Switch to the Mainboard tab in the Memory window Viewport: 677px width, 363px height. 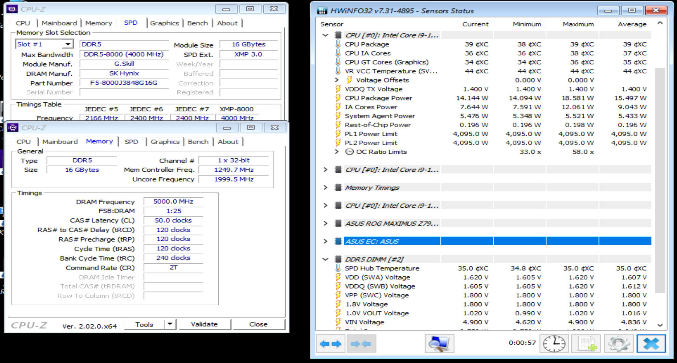[60, 142]
